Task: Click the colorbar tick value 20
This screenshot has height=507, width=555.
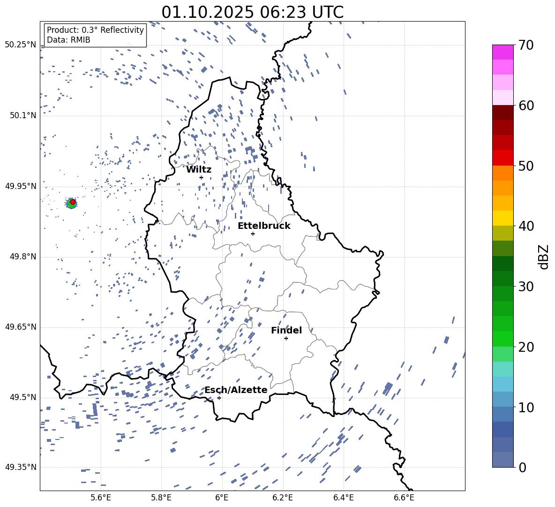Action: pyautogui.click(x=526, y=347)
